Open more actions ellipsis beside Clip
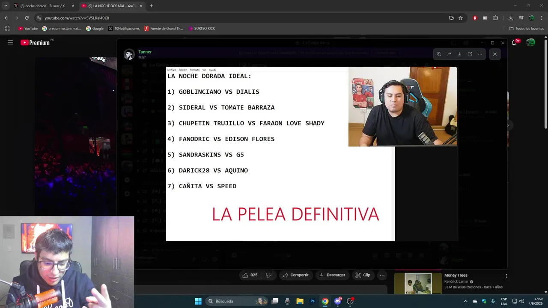Viewport: 548px width, 308px height. 382,275
